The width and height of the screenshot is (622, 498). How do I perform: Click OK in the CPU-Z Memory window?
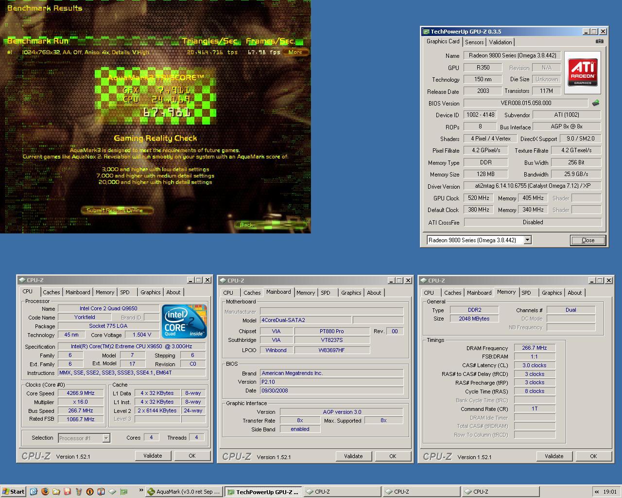[593, 456]
